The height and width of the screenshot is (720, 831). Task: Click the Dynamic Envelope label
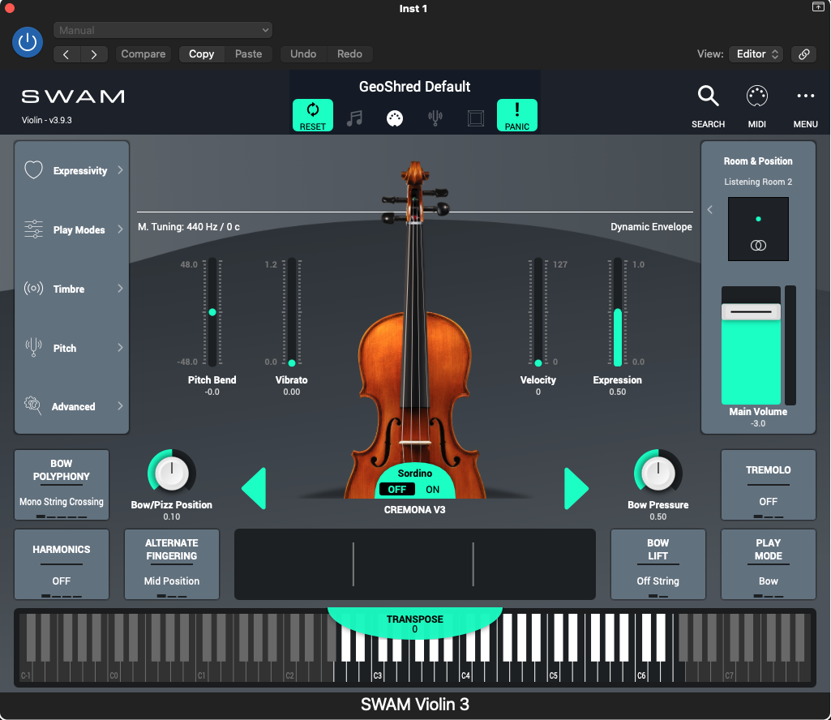(651, 227)
